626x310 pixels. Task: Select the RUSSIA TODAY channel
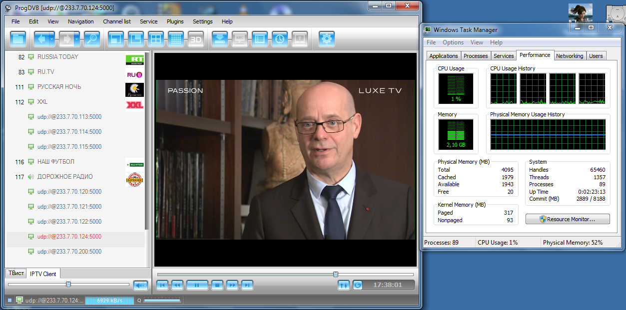click(x=57, y=57)
